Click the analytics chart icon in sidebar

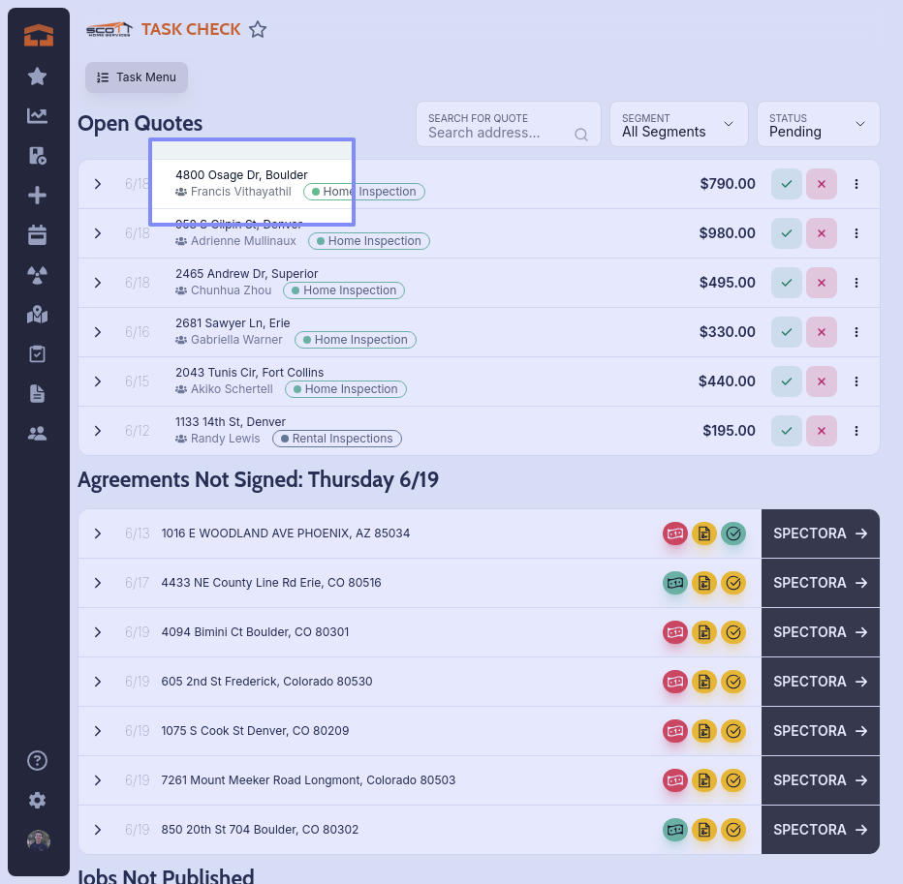pyautogui.click(x=38, y=116)
